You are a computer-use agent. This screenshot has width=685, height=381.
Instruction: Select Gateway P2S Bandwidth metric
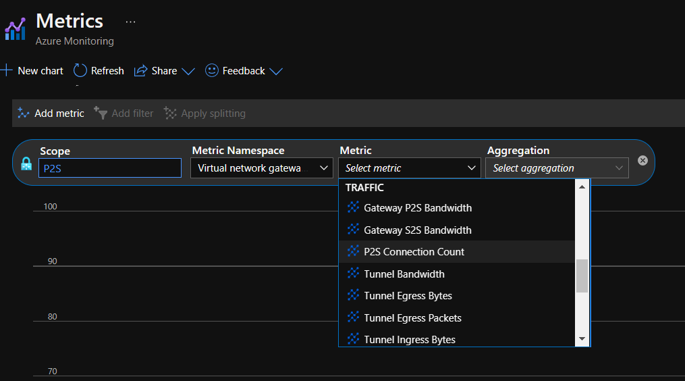click(x=456, y=208)
